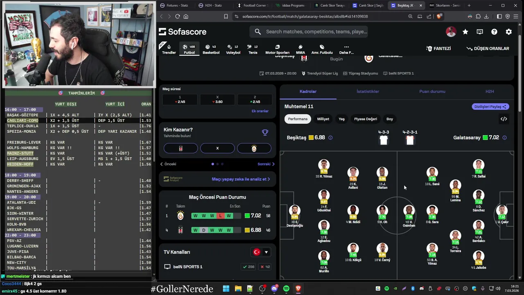Open Spotify from the taskbar
This screenshot has height=295, width=524.
click(x=286, y=289)
